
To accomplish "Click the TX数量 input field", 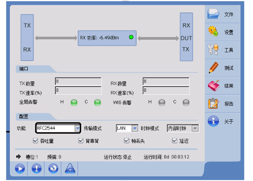I will (78, 81).
